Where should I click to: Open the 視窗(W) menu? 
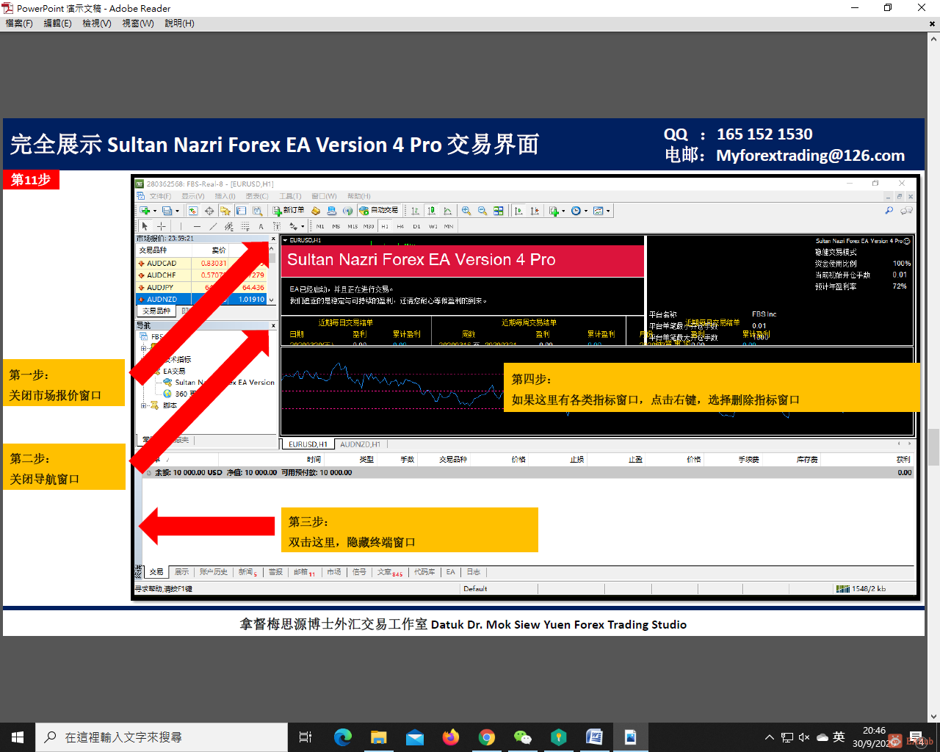138,23
